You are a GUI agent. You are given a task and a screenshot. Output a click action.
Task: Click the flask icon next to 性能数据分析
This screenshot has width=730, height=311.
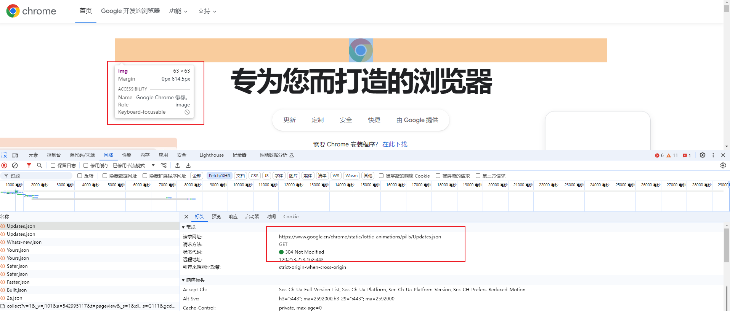[x=292, y=155]
